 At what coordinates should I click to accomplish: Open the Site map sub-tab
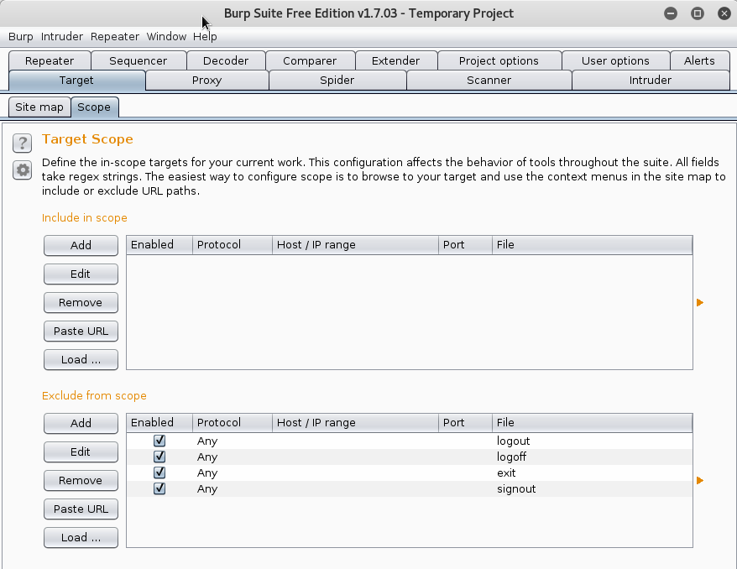(x=39, y=107)
